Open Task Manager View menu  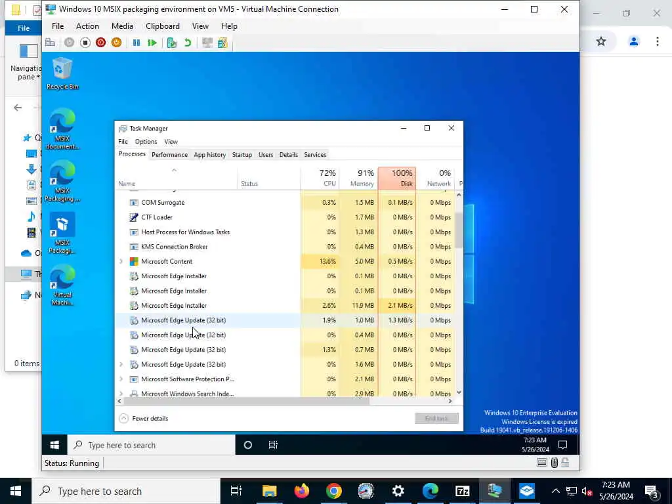coord(171,142)
